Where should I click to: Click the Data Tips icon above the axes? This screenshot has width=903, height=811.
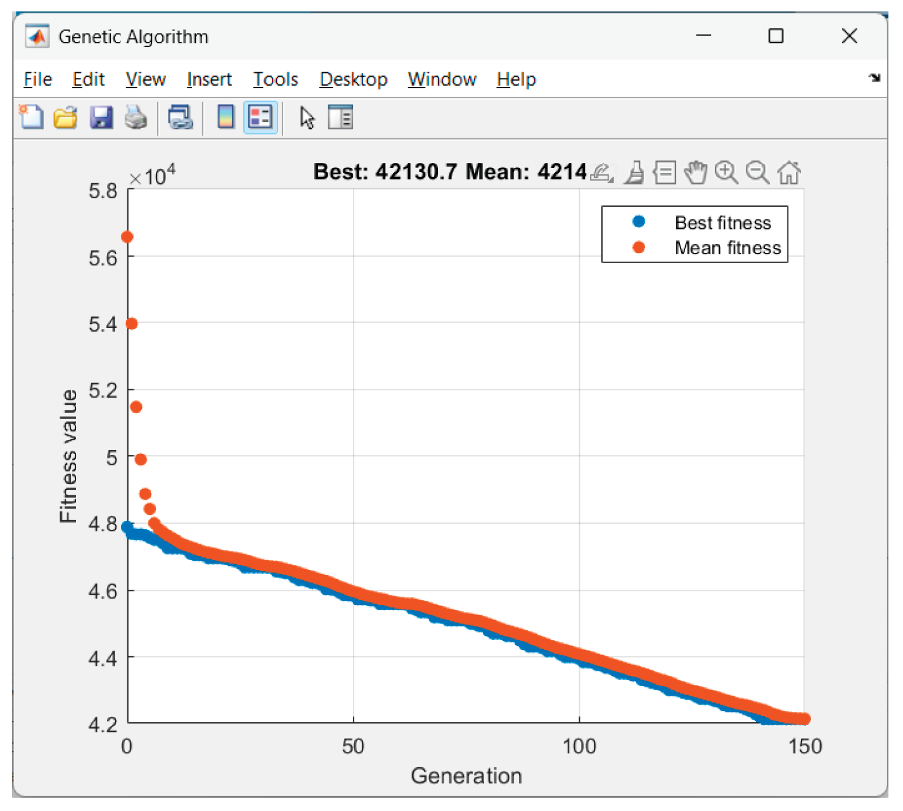[665, 172]
